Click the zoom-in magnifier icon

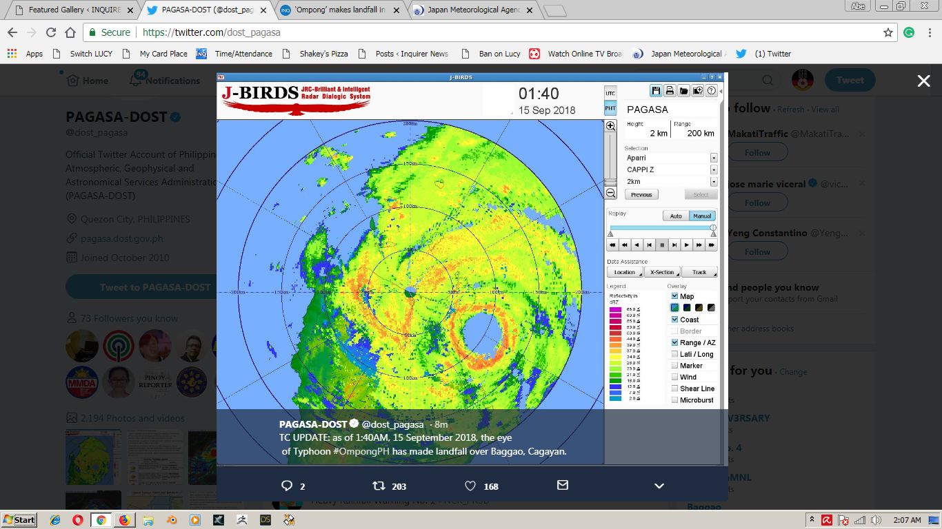coord(610,125)
